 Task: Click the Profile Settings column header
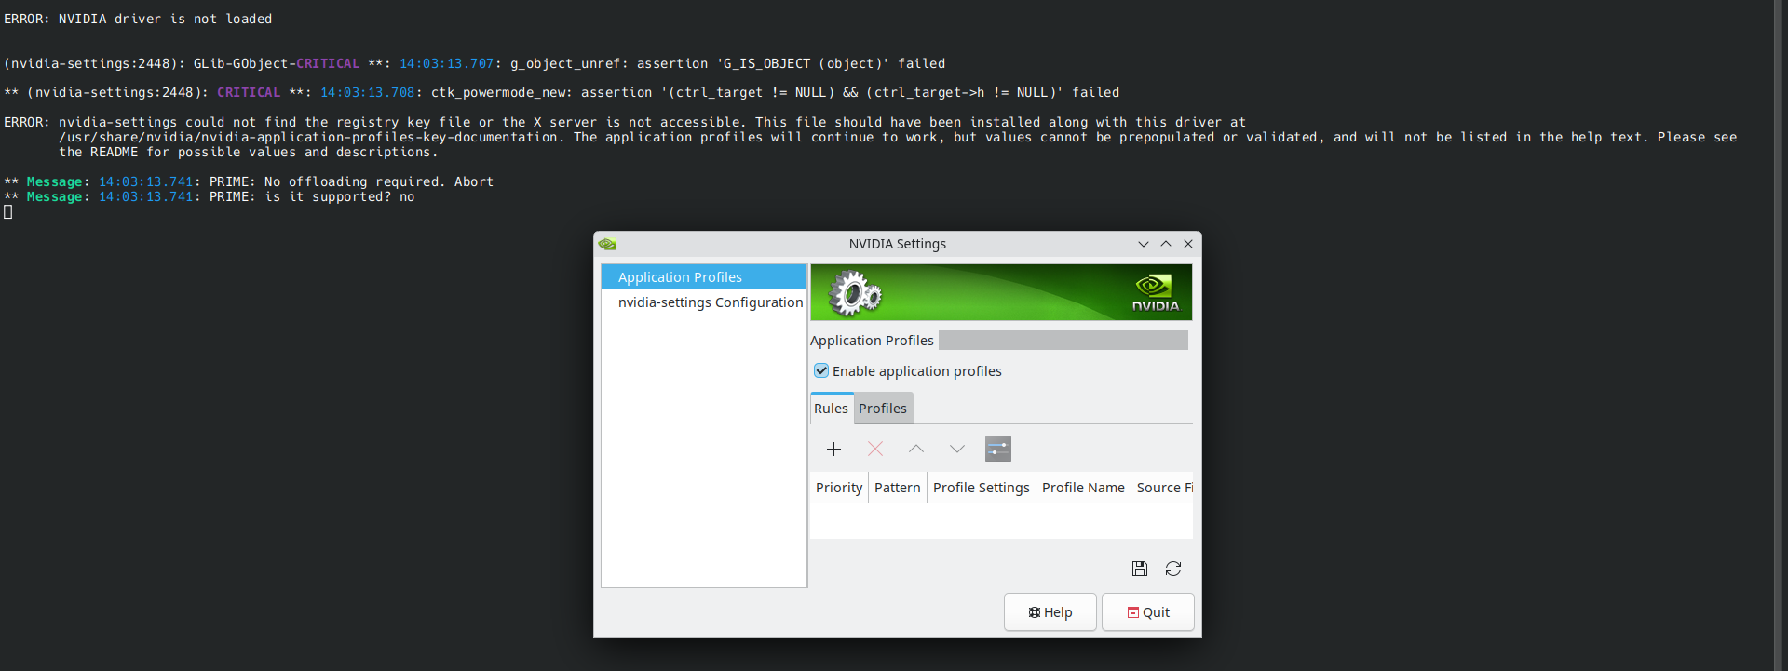coord(982,488)
